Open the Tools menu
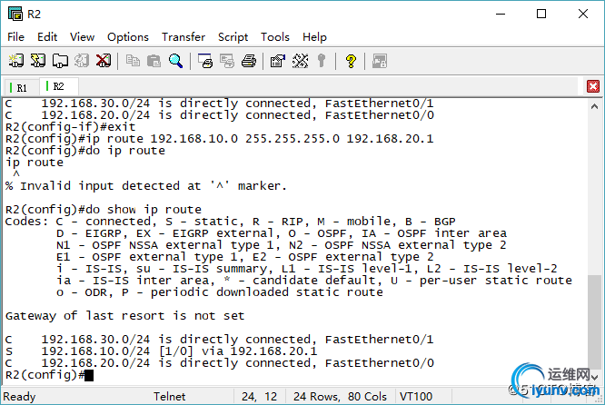The width and height of the screenshot is (605, 405). point(275,37)
